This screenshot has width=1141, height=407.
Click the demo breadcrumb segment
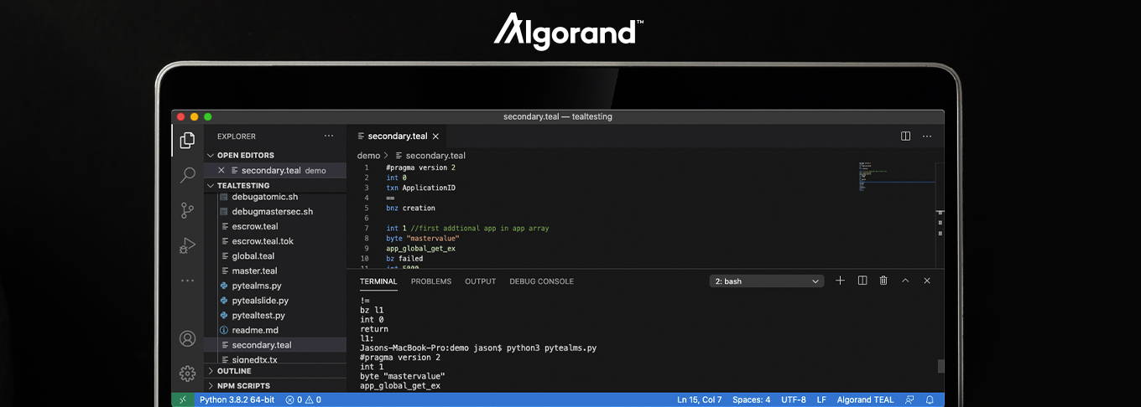pos(368,155)
